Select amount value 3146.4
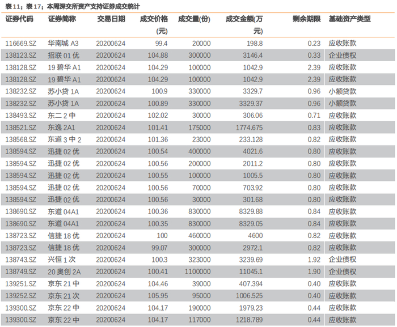Viewport: 397px width, 327px height. point(253,55)
